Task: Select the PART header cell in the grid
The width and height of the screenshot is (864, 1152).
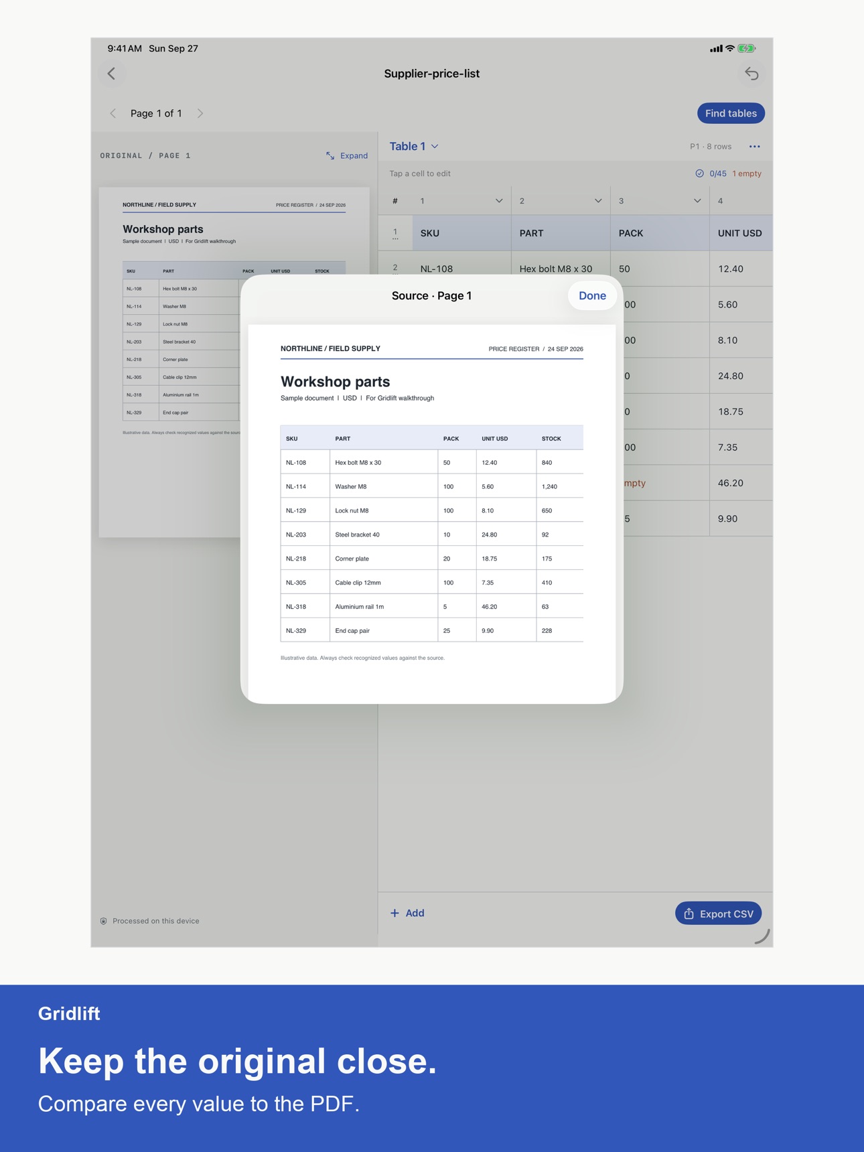Action: (x=561, y=233)
